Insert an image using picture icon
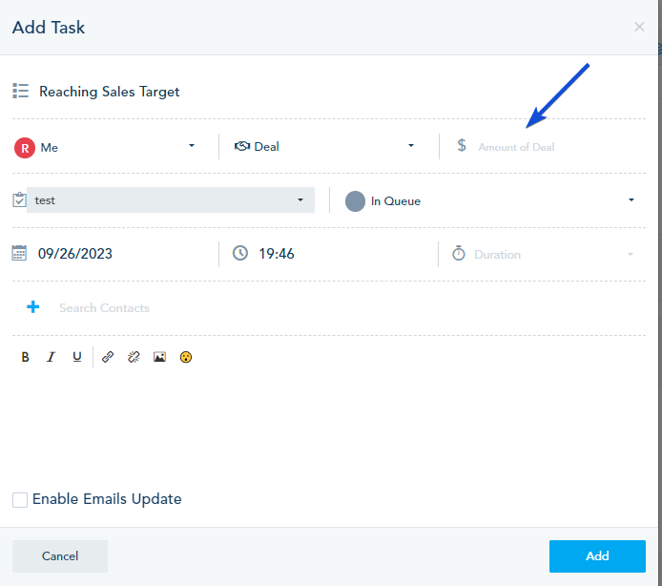Screen dimensions: 662x586 pos(159,358)
